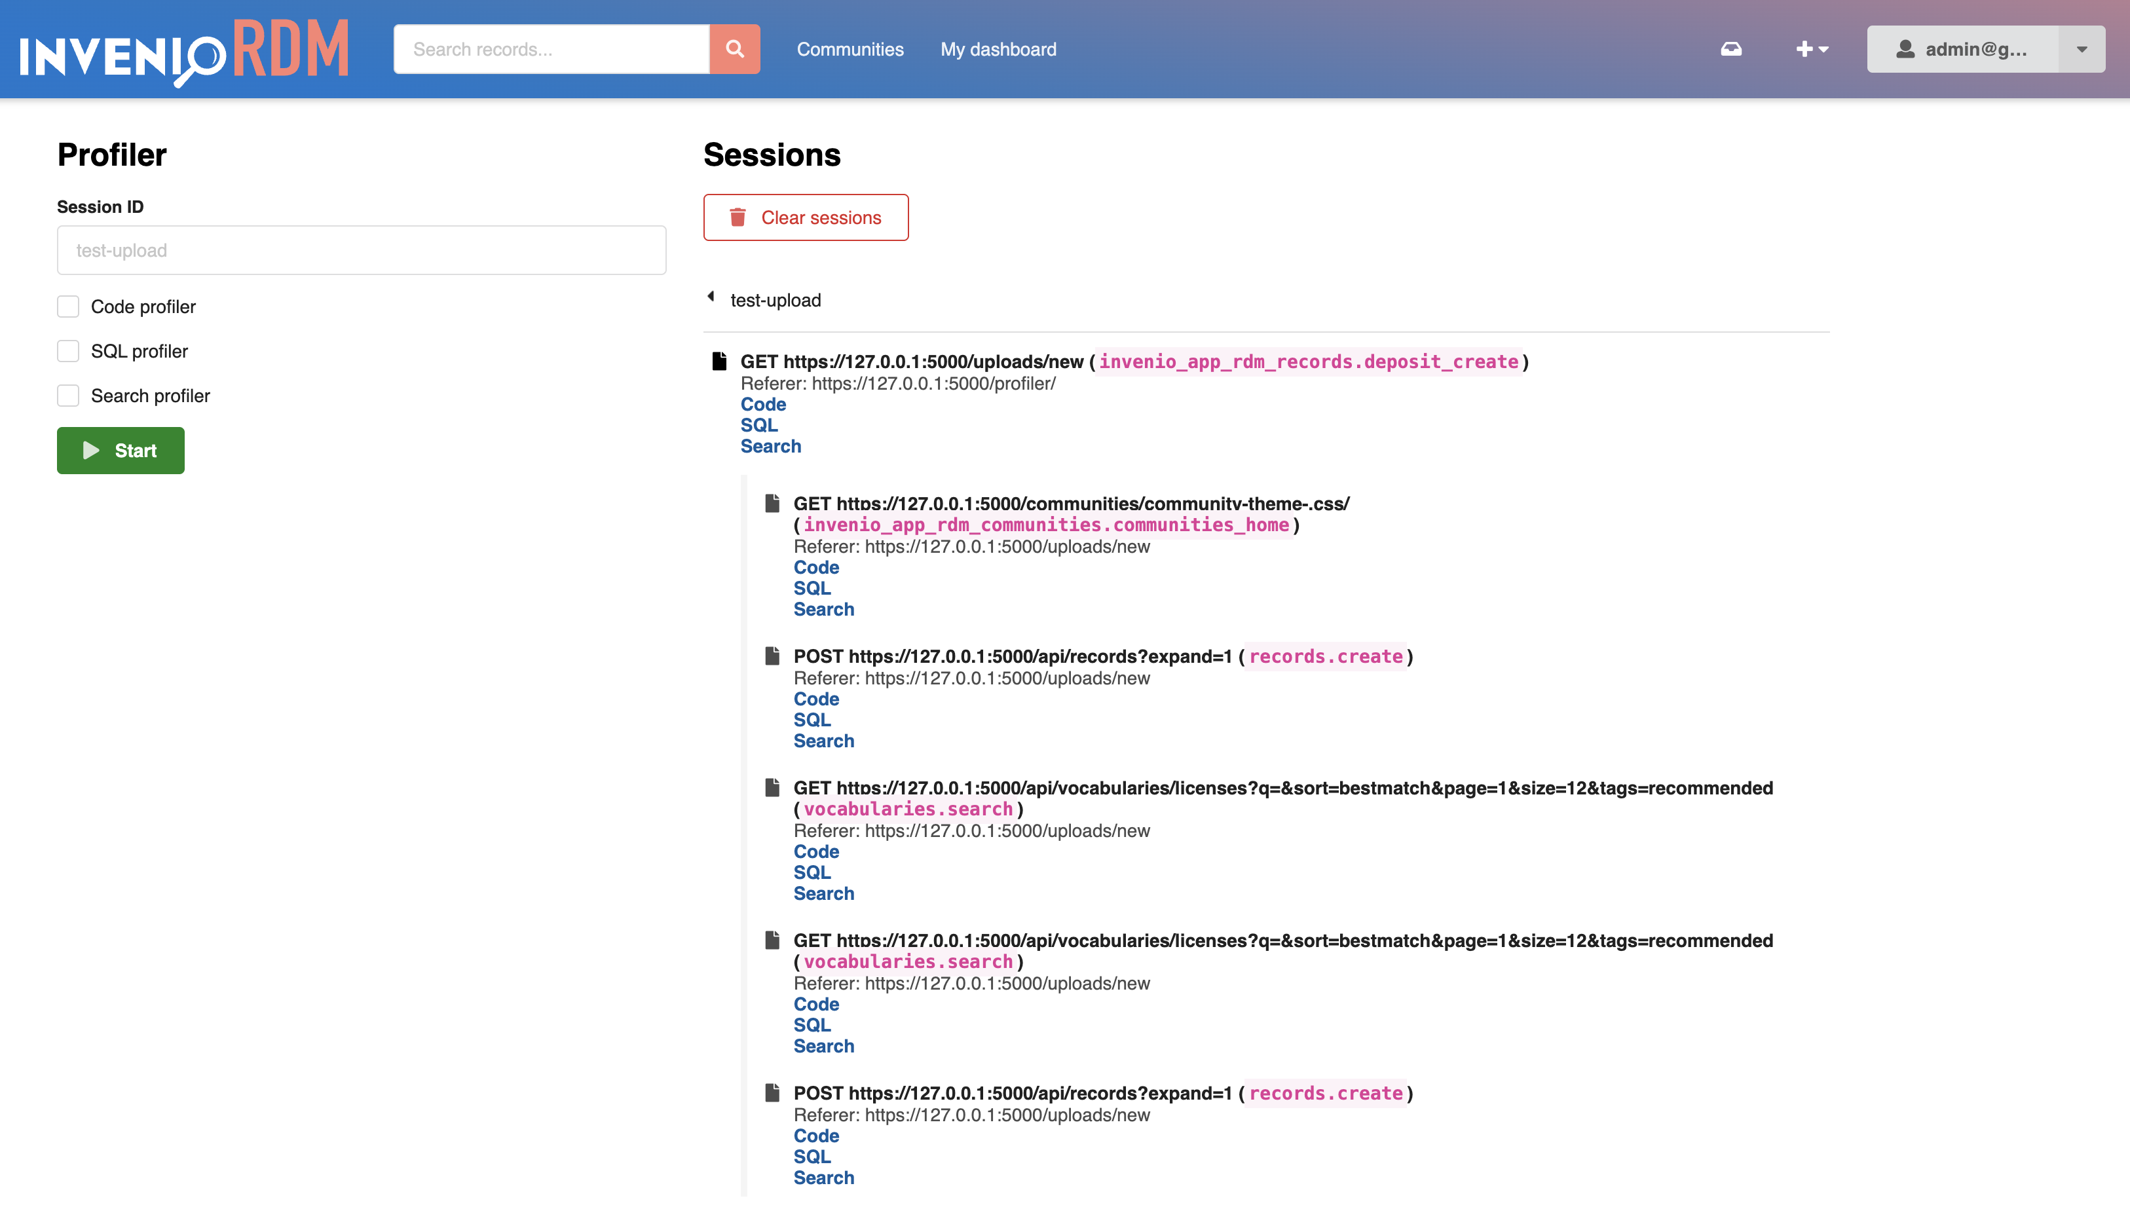The image size is (2130, 1209).
Task: Open the admin user menu arrow
Action: pos(2082,49)
